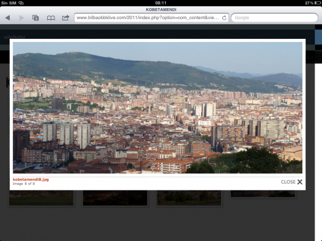The height and width of the screenshot is (241, 322).
Task: Reload the page with the refresh icon
Action: tap(224, 18)
